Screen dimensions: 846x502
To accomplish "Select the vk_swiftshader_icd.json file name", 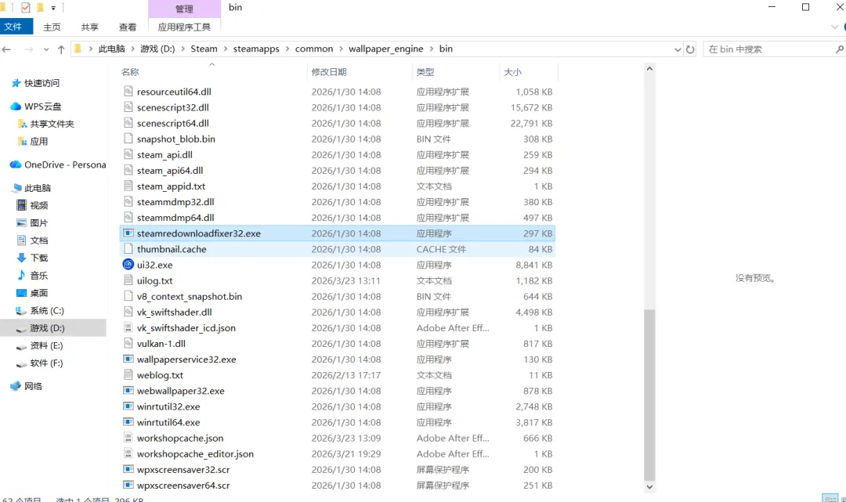I will [186, 328].
